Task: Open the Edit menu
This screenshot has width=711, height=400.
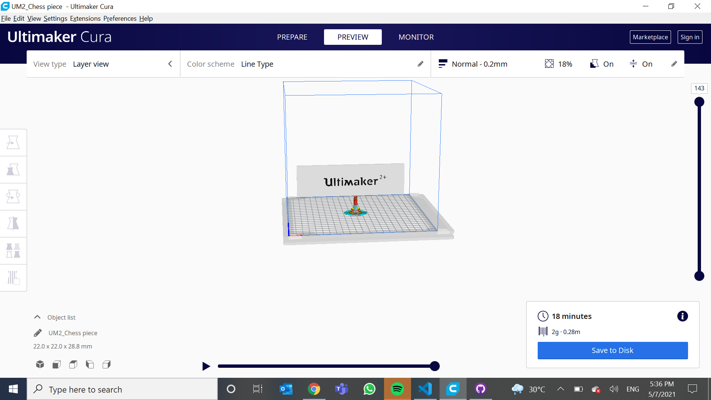Action: 19,19
